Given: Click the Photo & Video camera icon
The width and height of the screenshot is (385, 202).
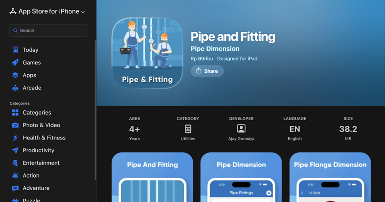Looking at the screenshot, I should pos(15,125).
